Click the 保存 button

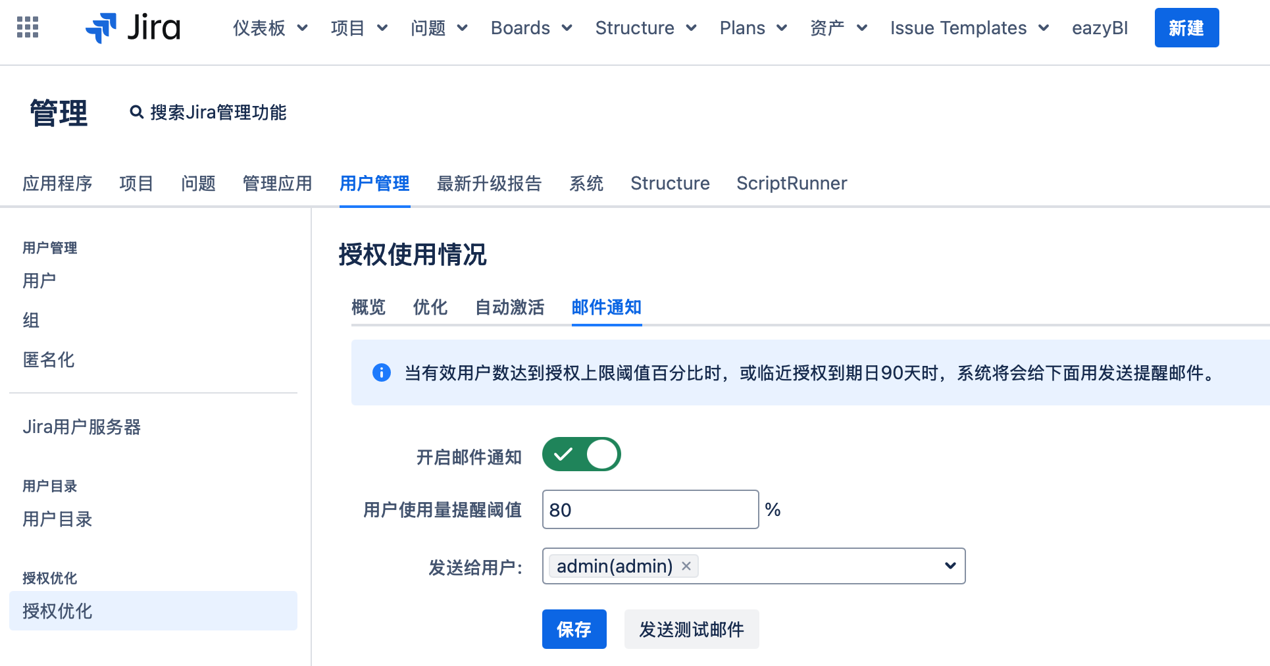[574, 629]
